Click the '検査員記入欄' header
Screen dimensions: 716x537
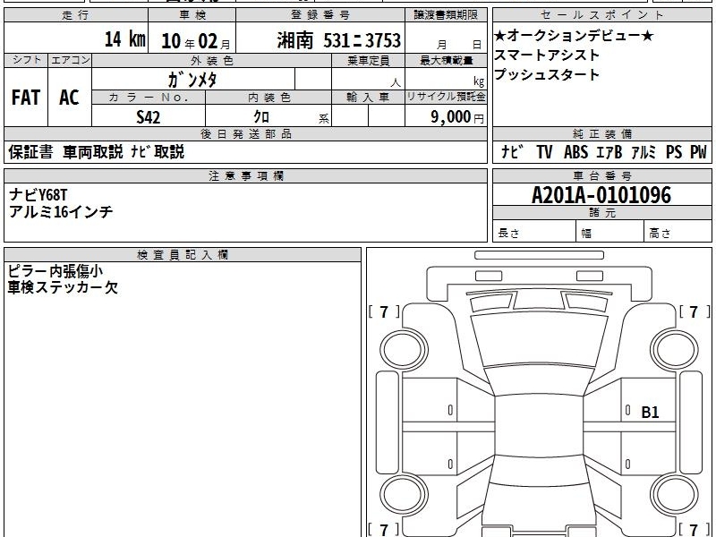point(183,255)
